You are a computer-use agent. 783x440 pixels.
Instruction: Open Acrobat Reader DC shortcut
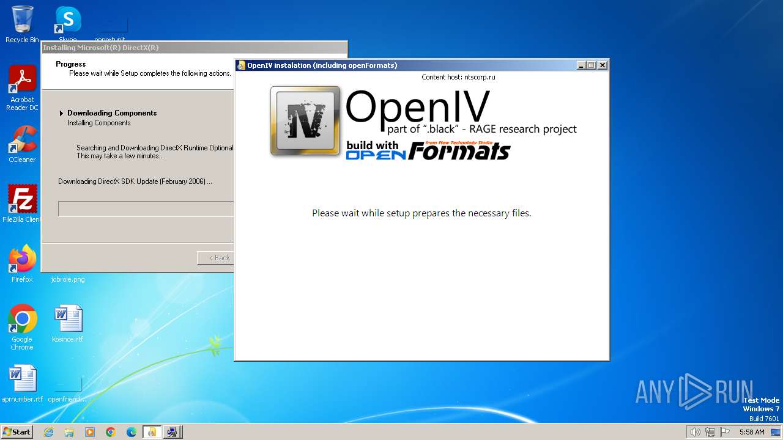point(22,87)
